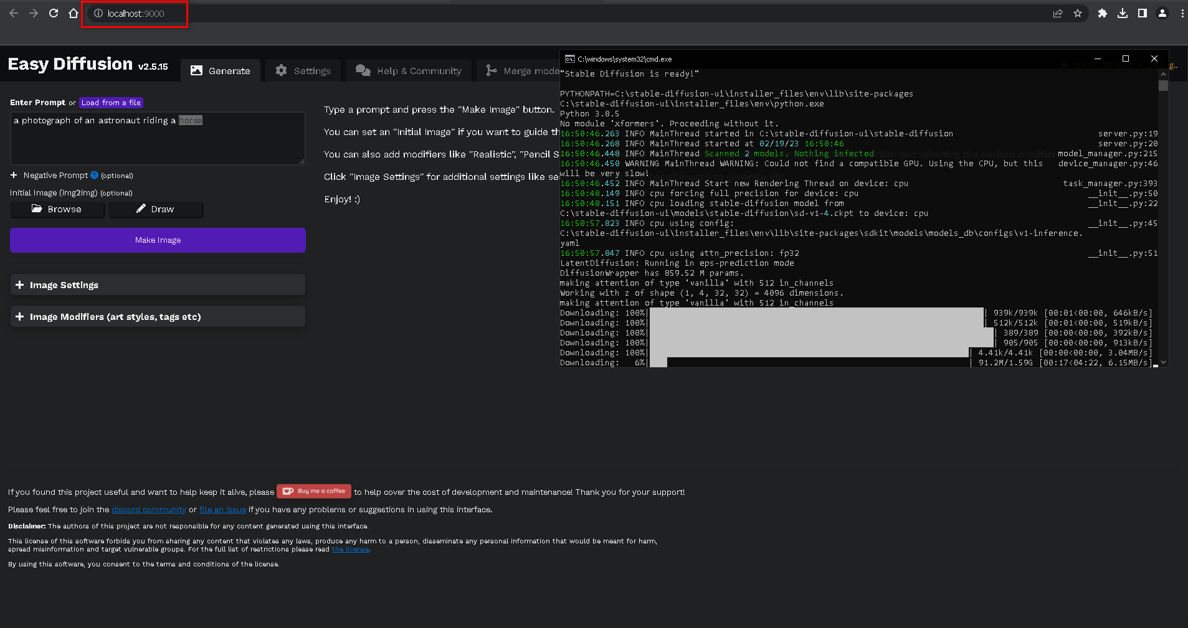Open the browser three-dot menu
The width and height of the screenshot is (1188, 628).
click(1182, 13)
